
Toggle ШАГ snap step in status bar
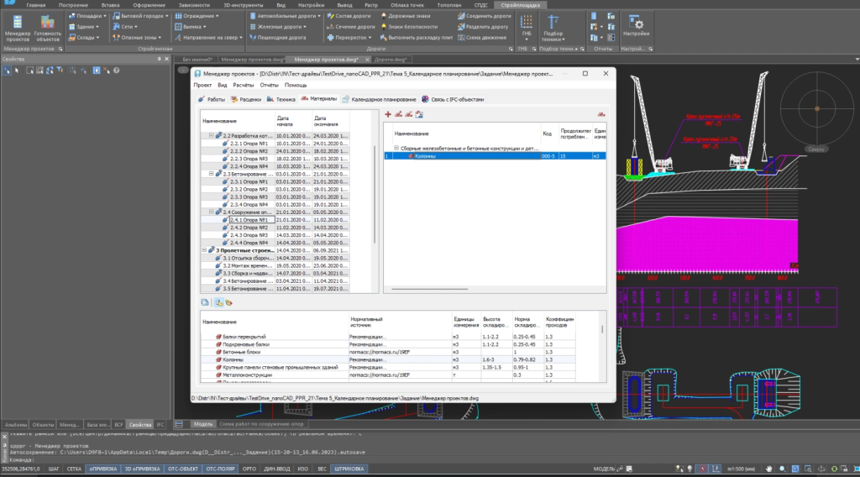click(x=54, y=468)
